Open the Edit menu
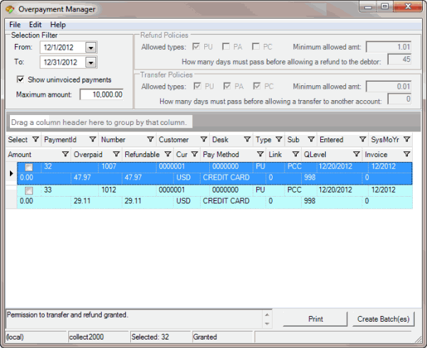 pos(36,25)
